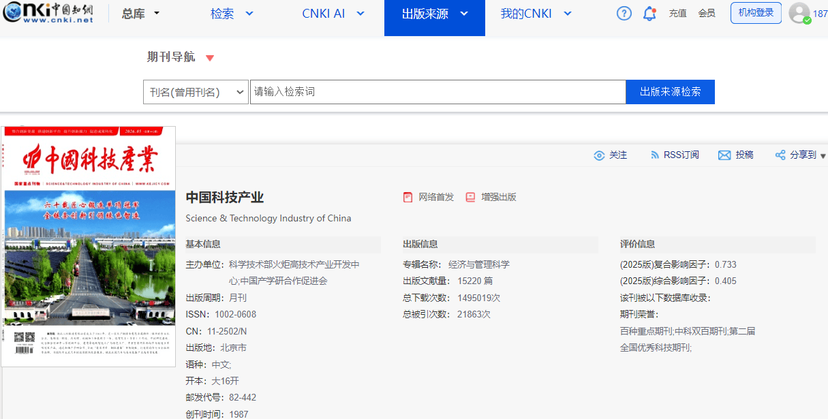Click the 中国科技产业 journal title

(225, 198)
